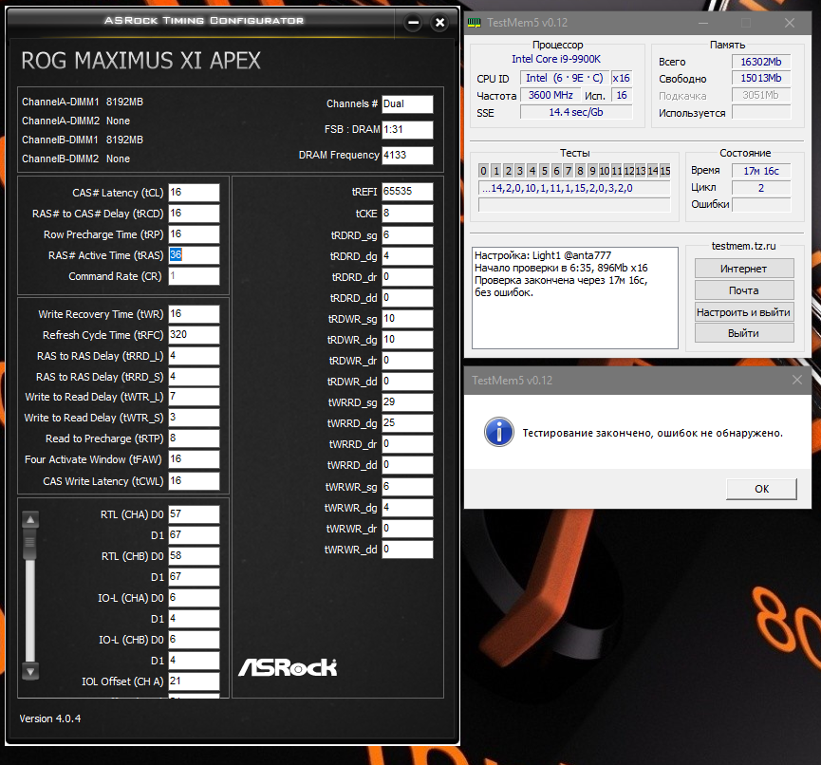Image resolution: width=821 pixels, height=765 pixels.
Task: Click the scroll up arrow in RTL panel
Action: tap(30, 519)
